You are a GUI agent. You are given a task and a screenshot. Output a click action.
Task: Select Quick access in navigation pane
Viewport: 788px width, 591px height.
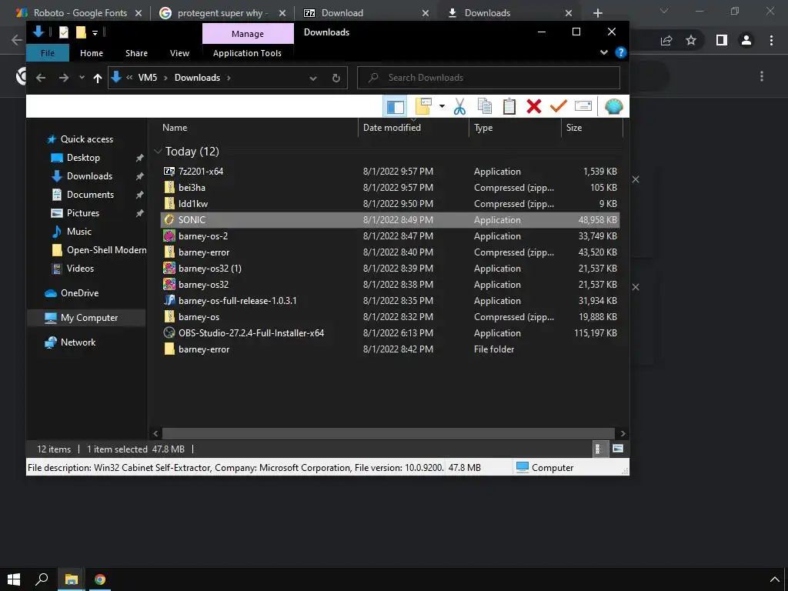coord(86,139)
